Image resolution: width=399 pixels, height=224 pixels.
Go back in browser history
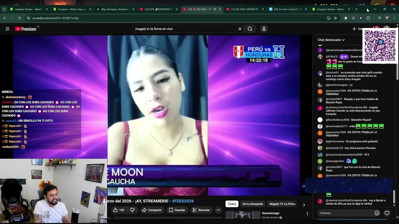click(4, 18)
